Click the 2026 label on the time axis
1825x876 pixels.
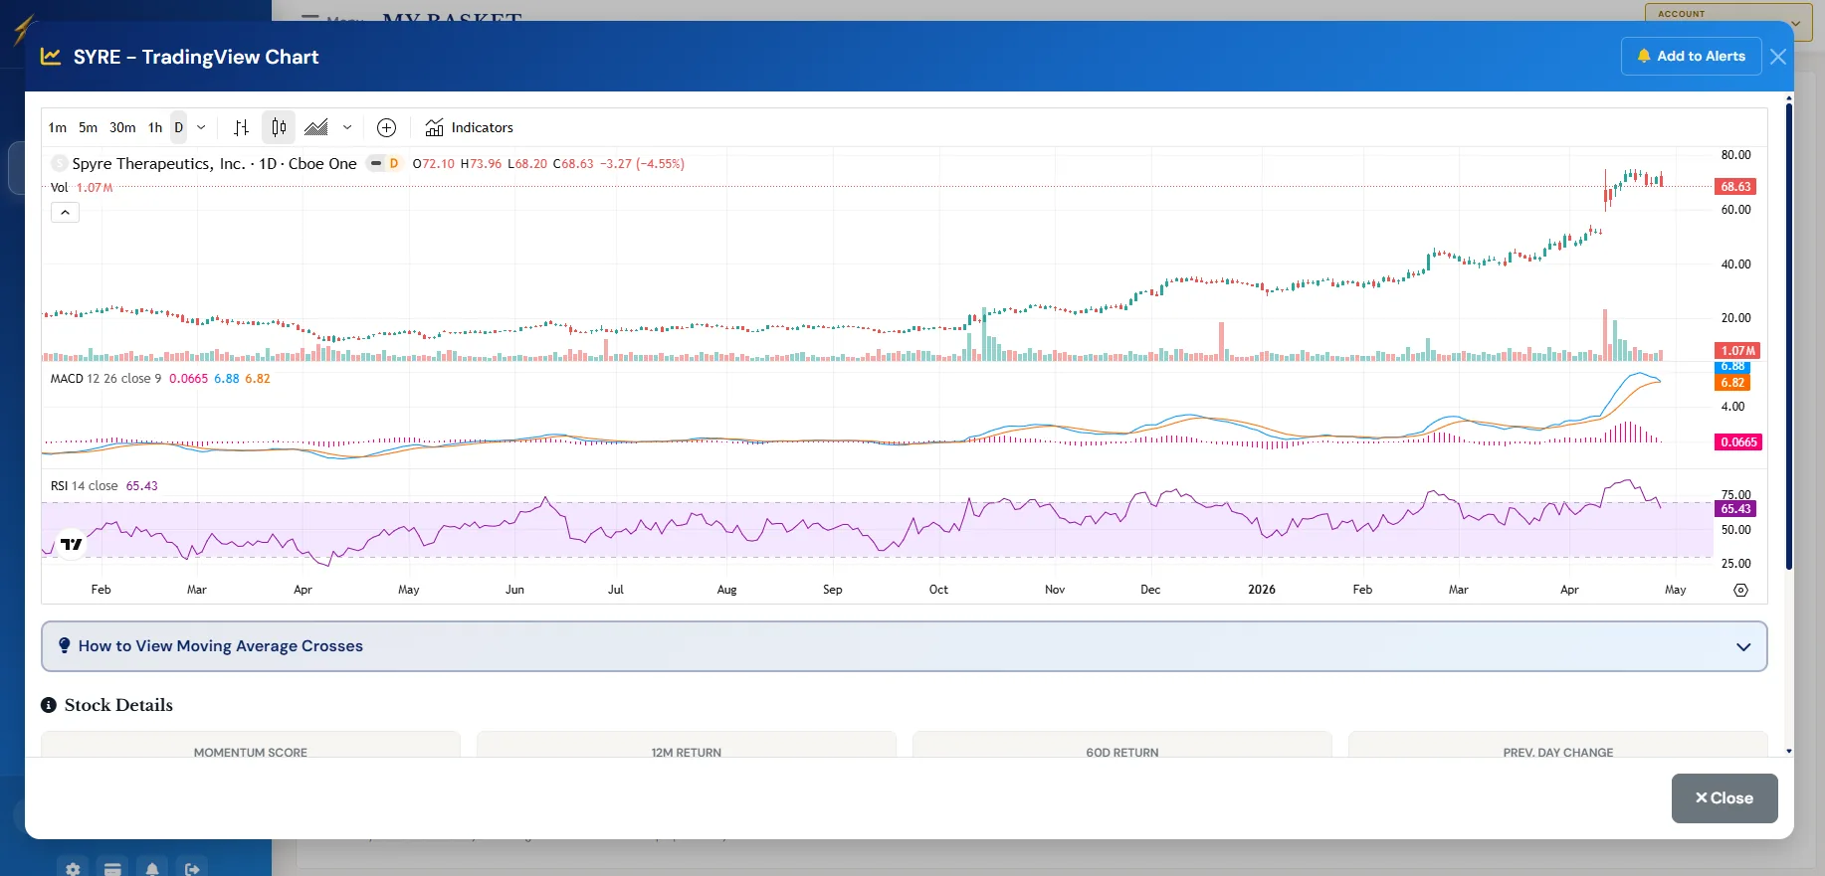tap(1262, 590)
